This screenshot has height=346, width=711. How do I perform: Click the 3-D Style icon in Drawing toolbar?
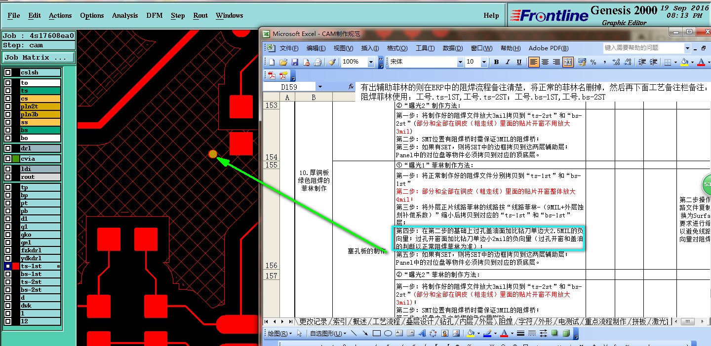point(566,334)
